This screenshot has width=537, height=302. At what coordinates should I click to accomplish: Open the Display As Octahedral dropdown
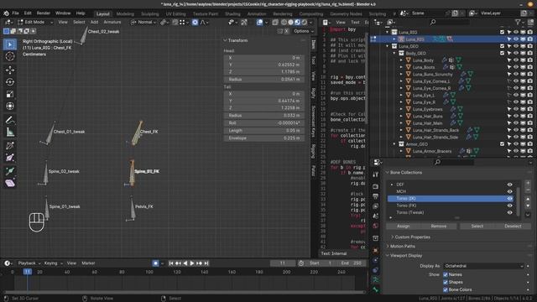point(483,266)
